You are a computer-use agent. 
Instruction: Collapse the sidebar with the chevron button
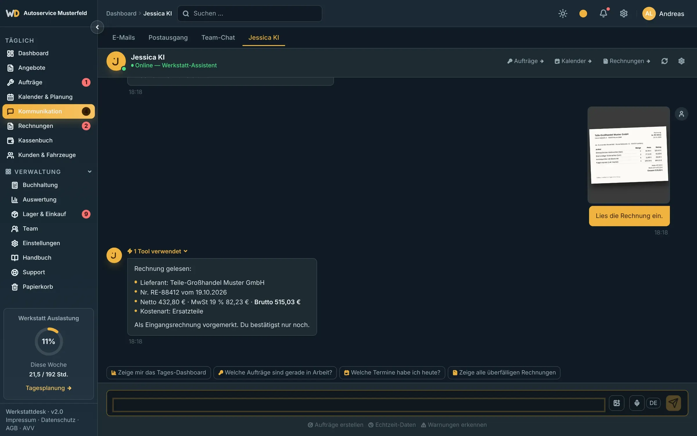tap(97, 27)
